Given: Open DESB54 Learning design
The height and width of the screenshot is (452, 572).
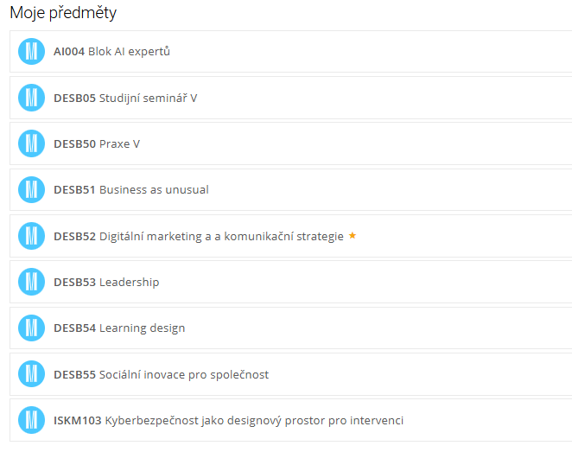Looking at the screenshot, I should 119,328.
